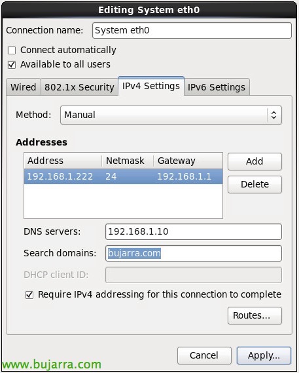Toggle Require IPv4 addressing checkbox
The height and width of the screenshot is (373, 299).
pos(29,295)
